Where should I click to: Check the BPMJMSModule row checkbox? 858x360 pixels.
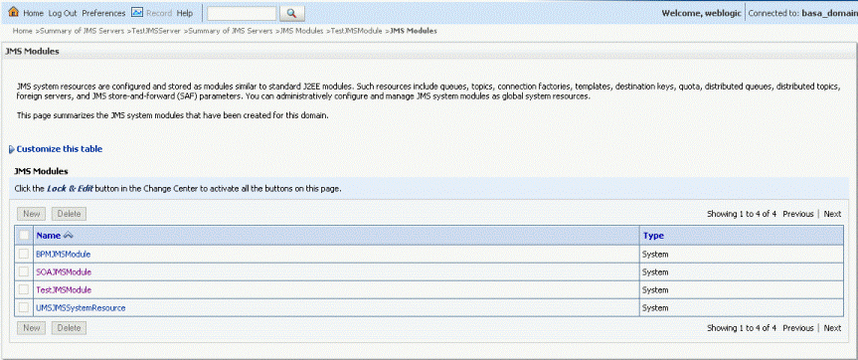pyautogui.click(x=24, y=254)
